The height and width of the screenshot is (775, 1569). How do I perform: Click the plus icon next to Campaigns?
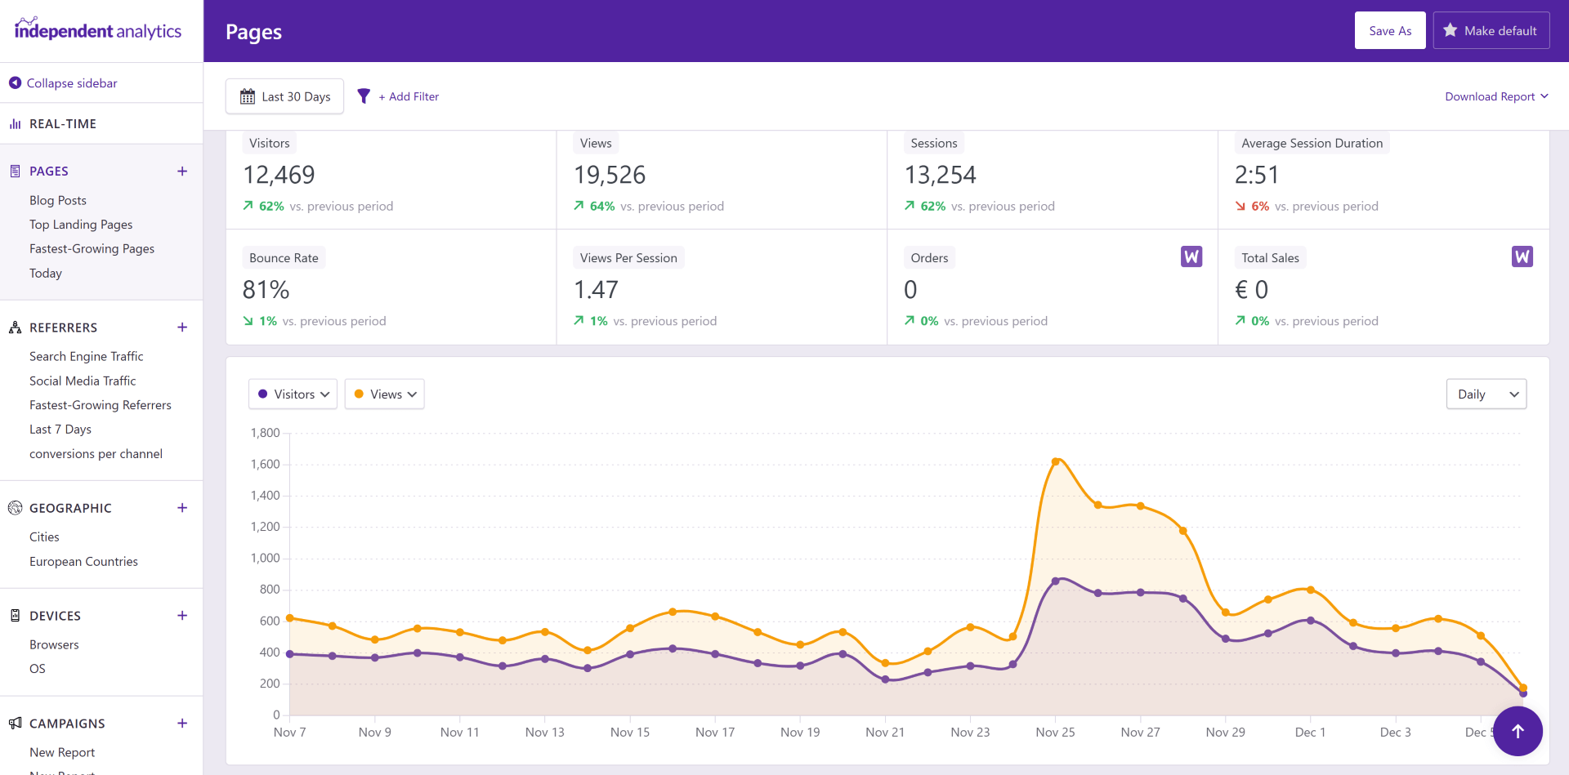click(x=182, y=724)
